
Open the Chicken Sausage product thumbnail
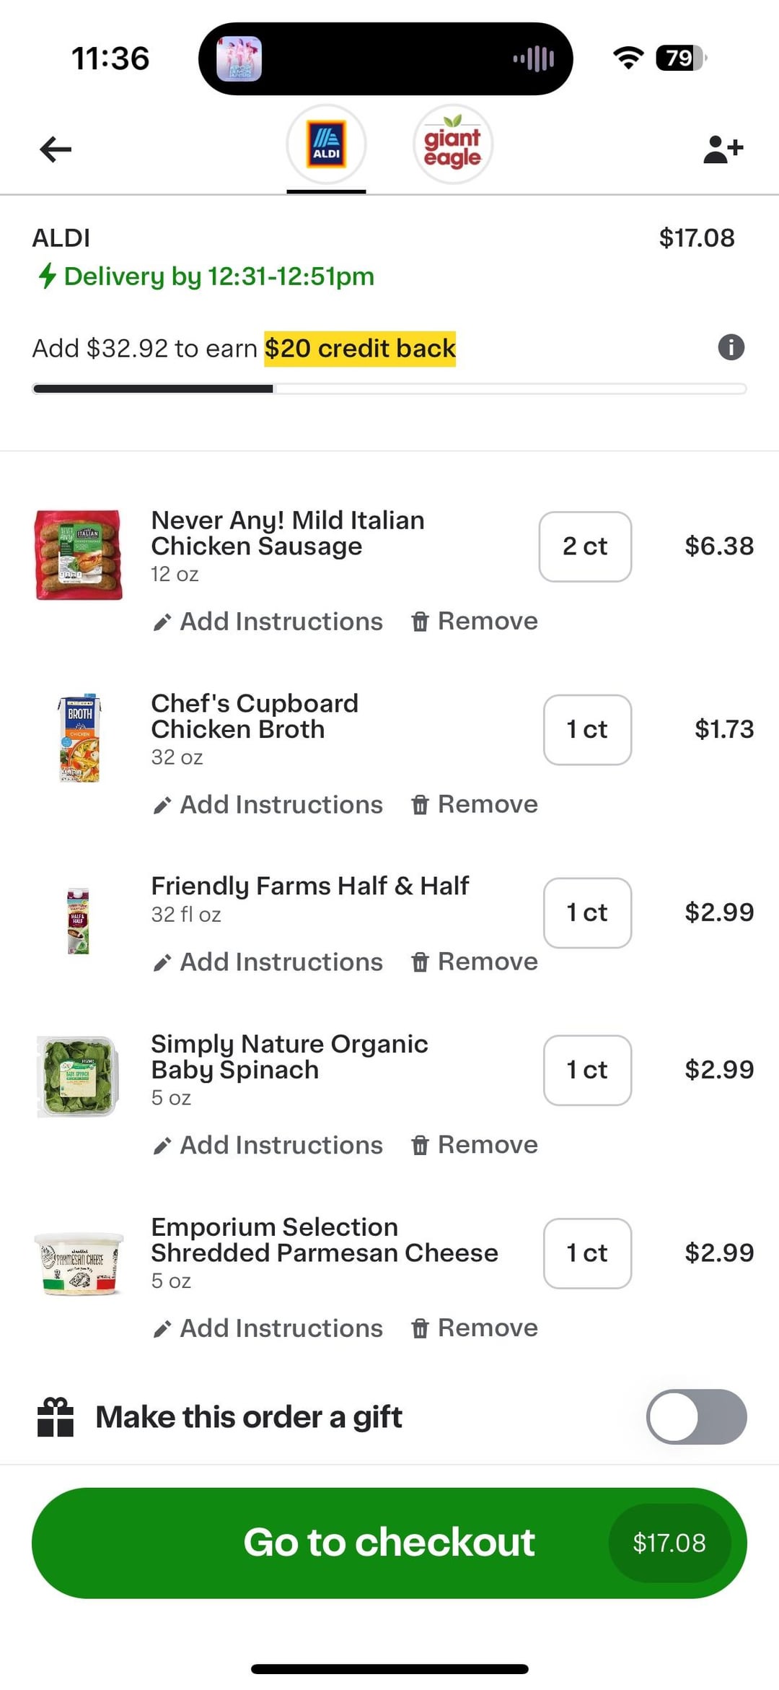(79, 555)
